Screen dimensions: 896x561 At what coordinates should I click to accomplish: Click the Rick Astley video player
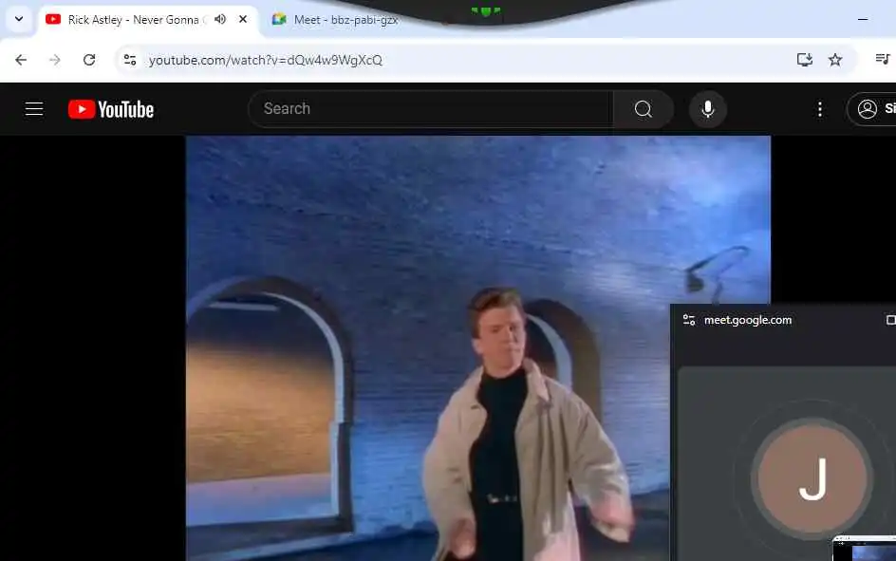coord(478,348)
